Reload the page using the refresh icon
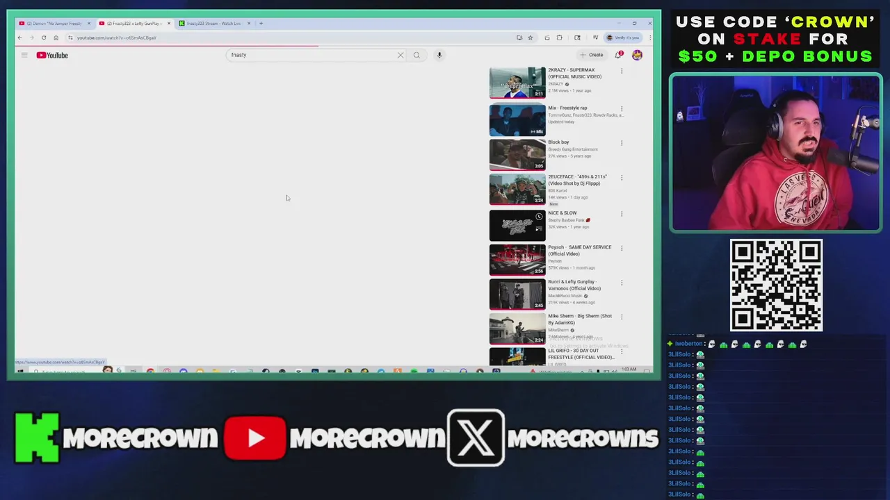The image size is (890, 500). pos(44,37)
